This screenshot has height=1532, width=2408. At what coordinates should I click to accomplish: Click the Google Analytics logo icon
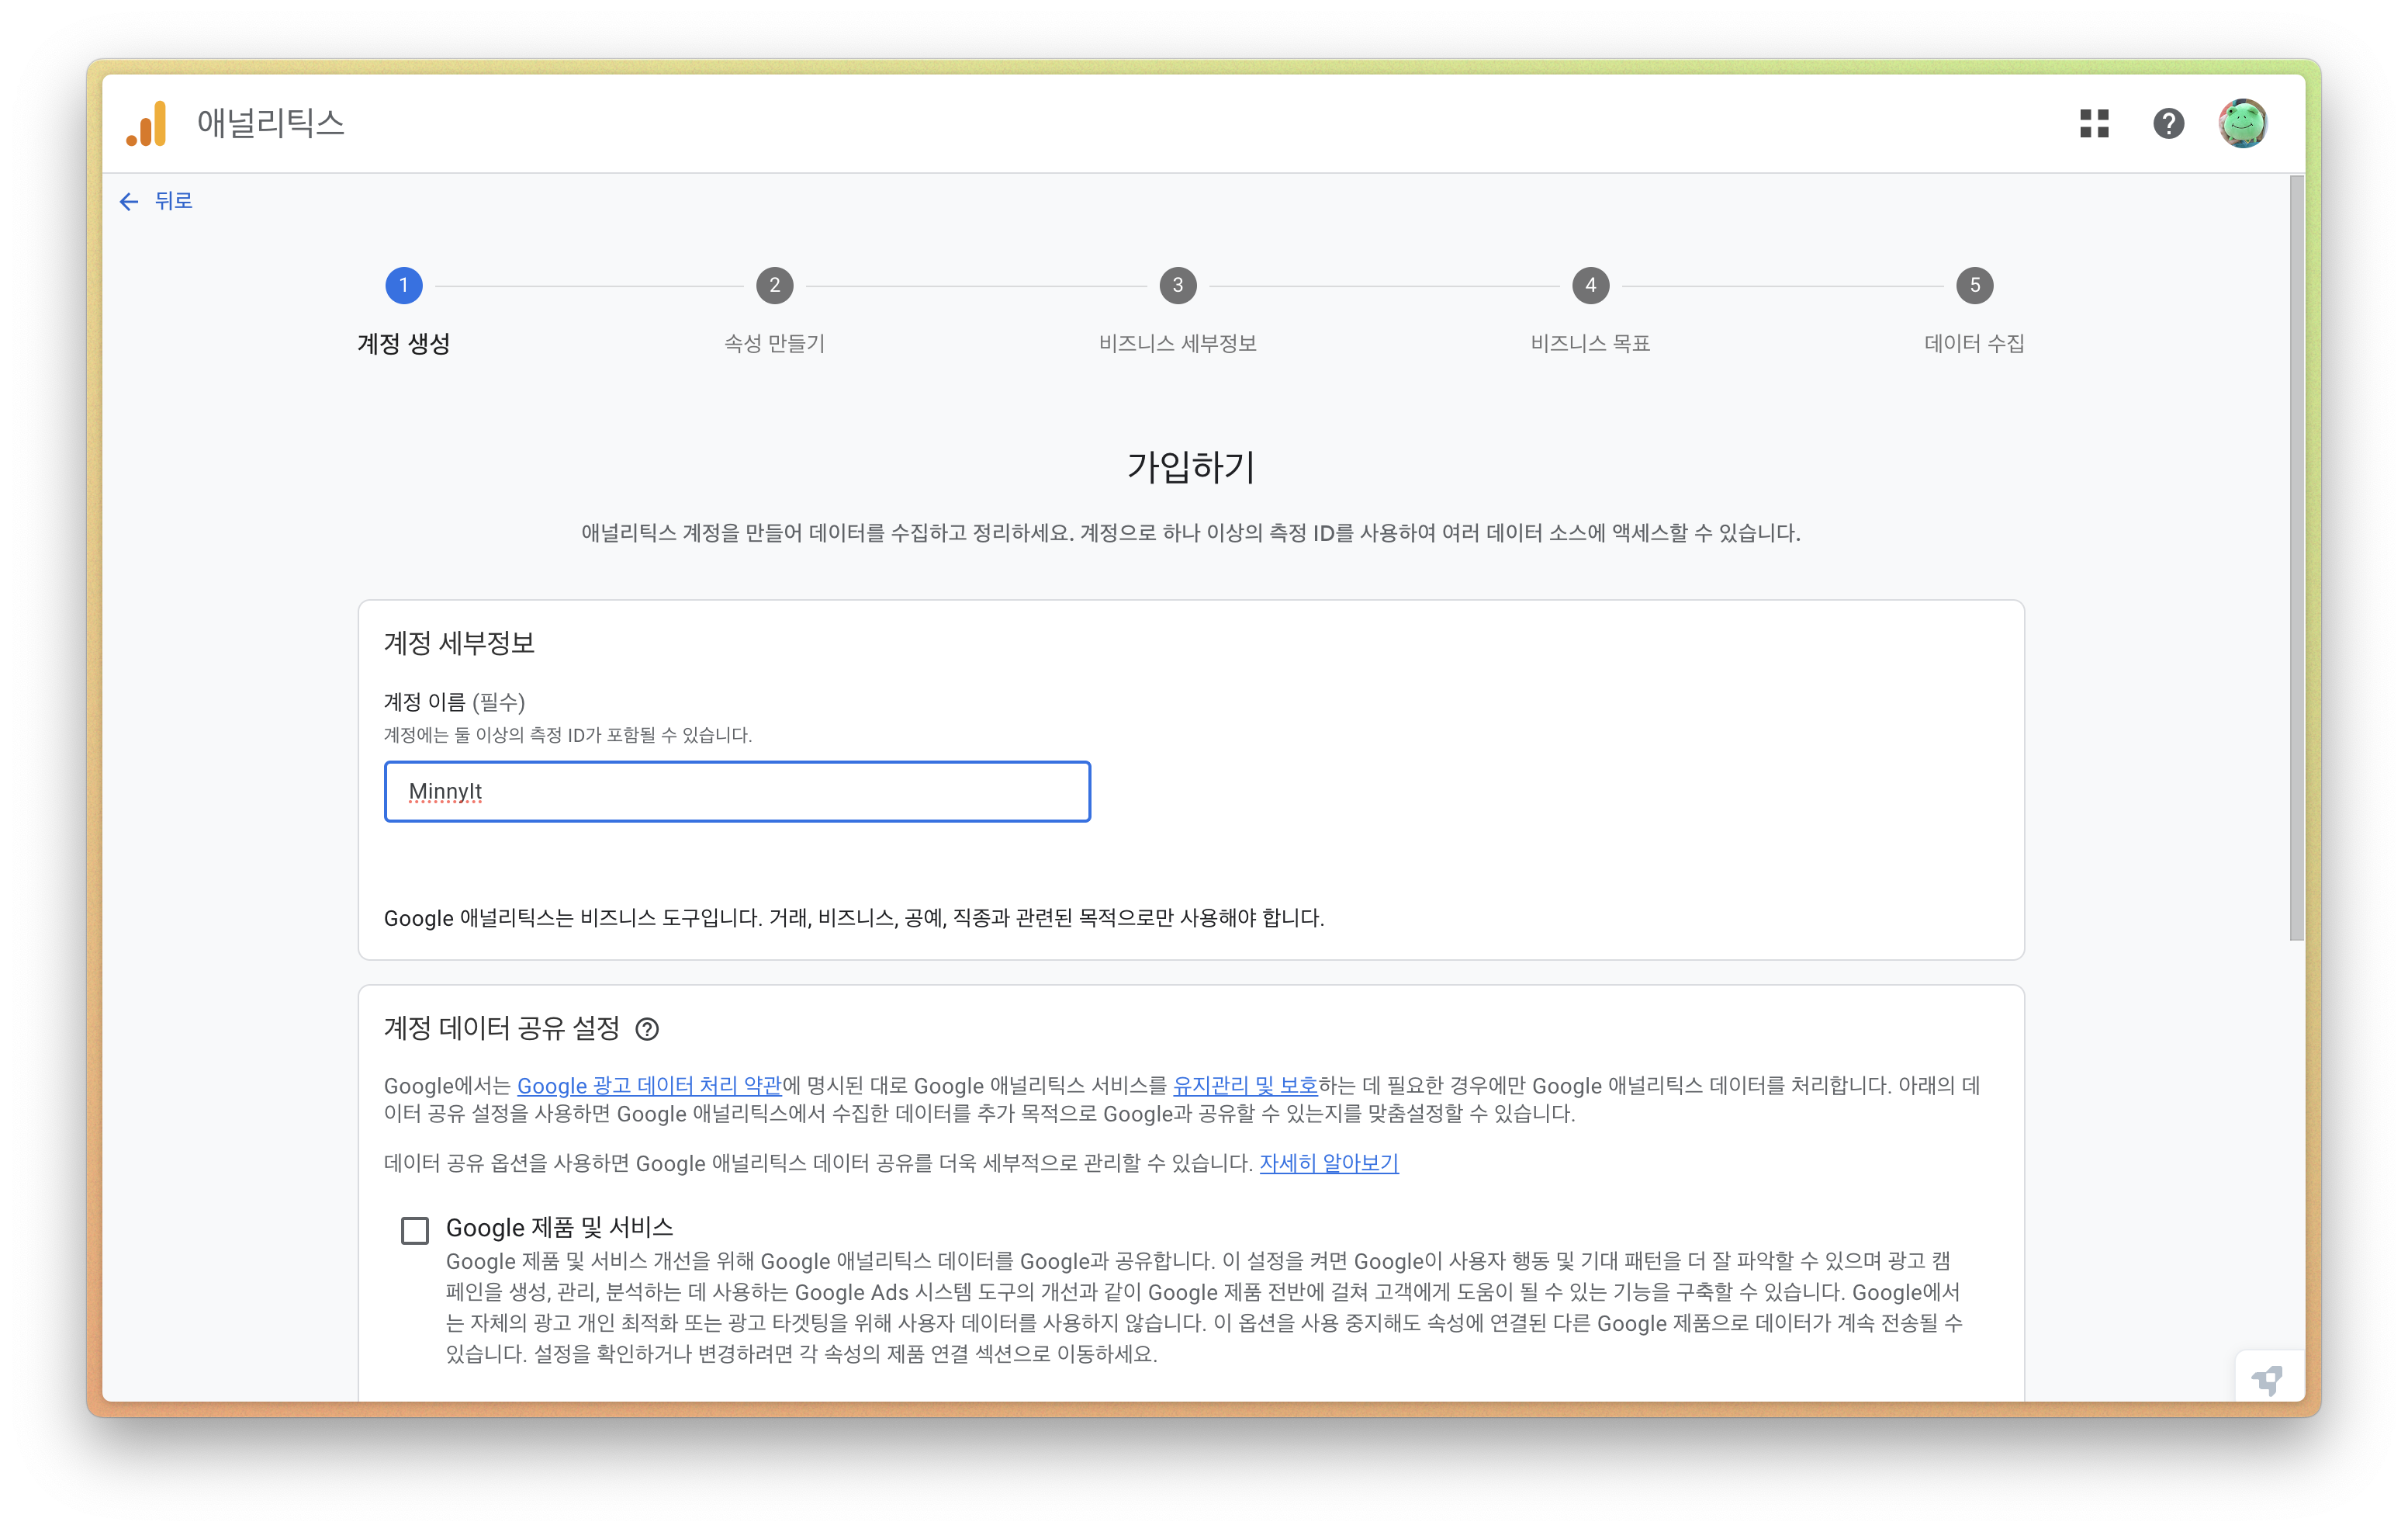[x=147, y=123]
